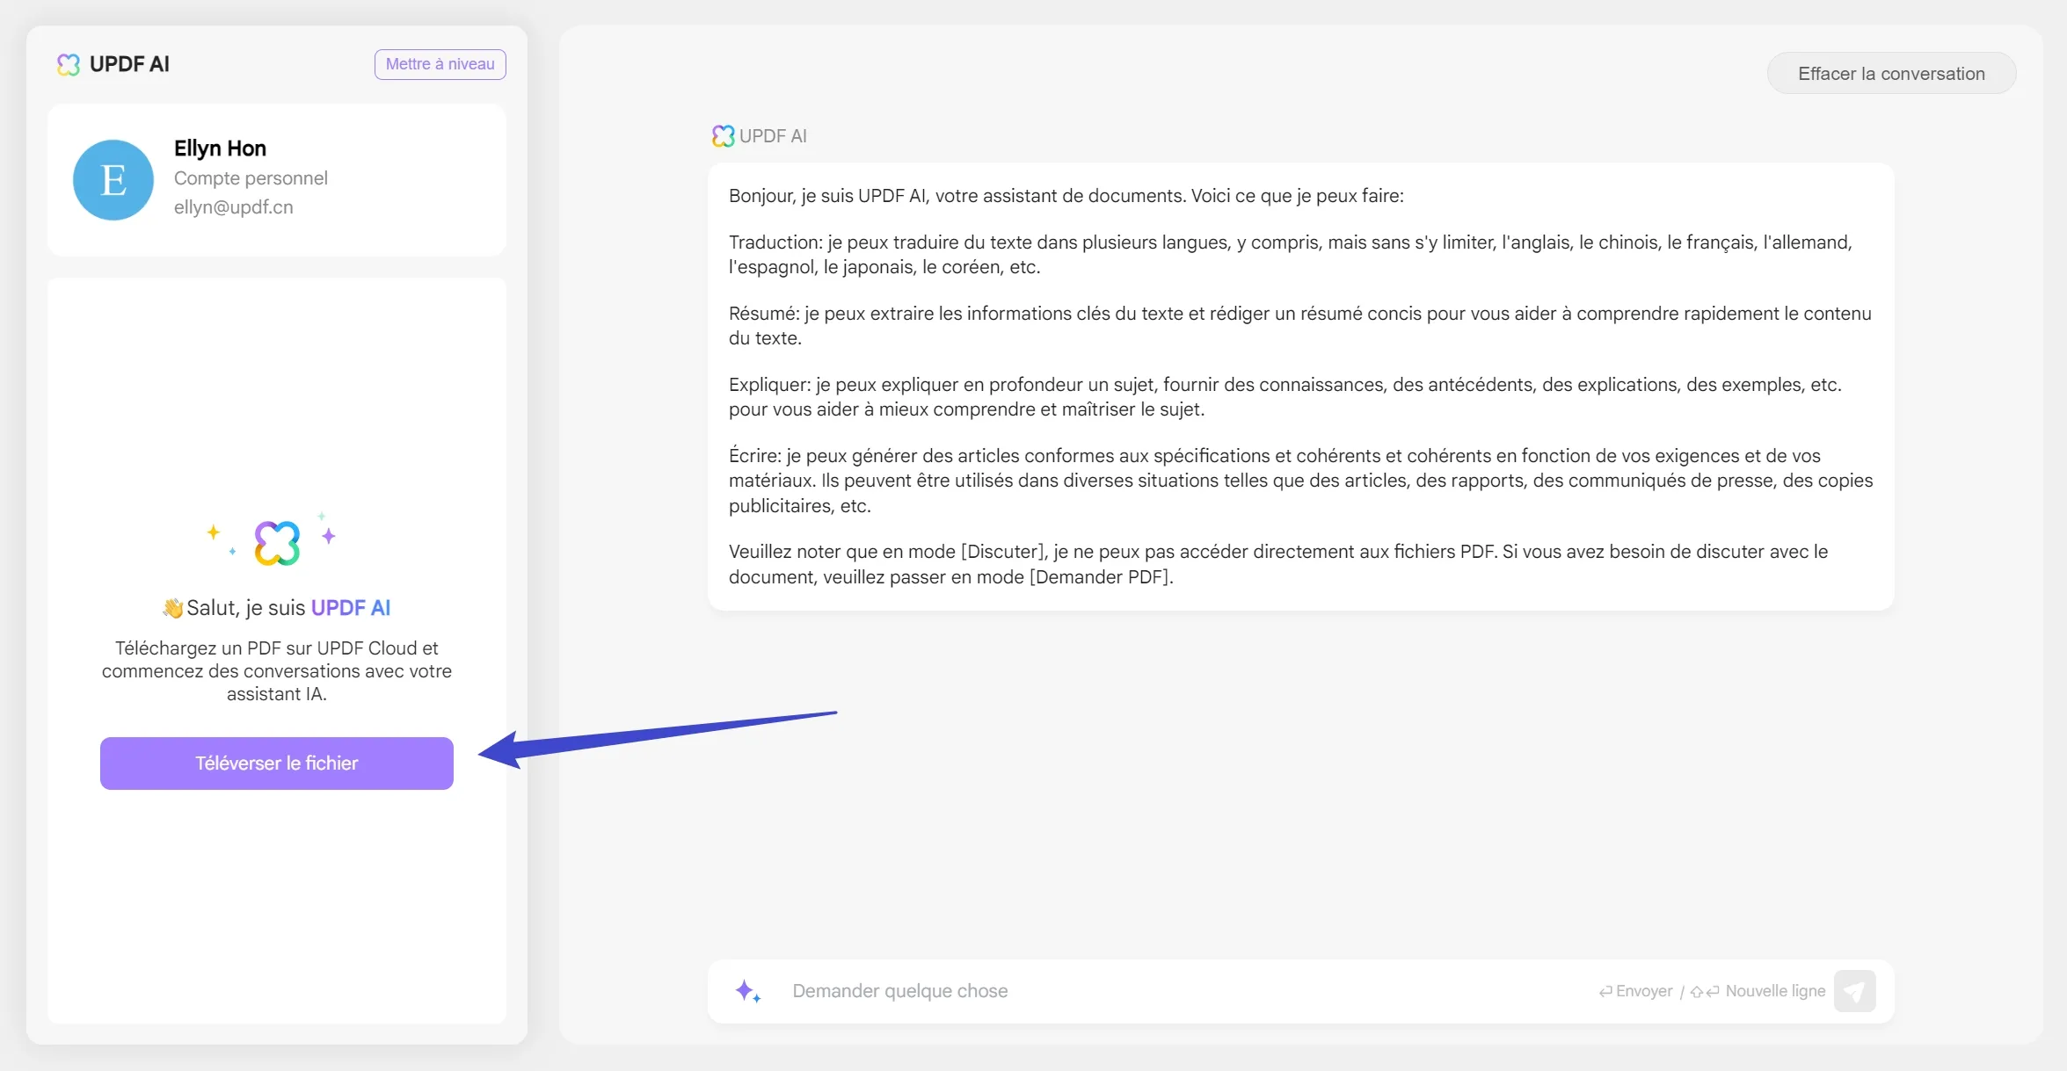The width and height of the screenshot is (2067, 1071).
Task: Click the Compte personnel account label
Action: tap(251, 177)
